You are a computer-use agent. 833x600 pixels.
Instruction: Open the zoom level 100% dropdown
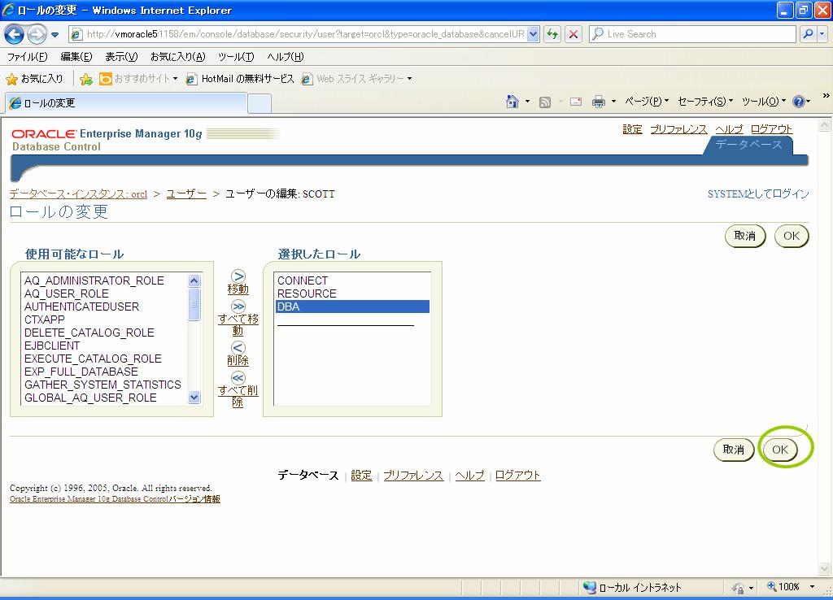tap(812, 587)
